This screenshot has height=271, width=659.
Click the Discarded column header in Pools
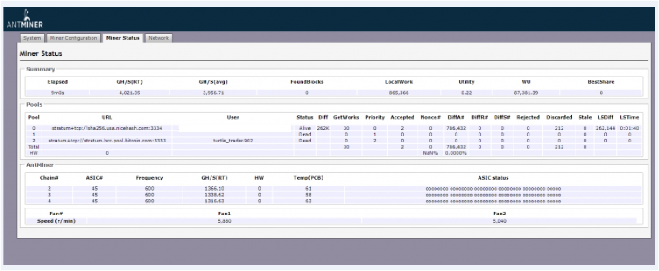[559, 117]
